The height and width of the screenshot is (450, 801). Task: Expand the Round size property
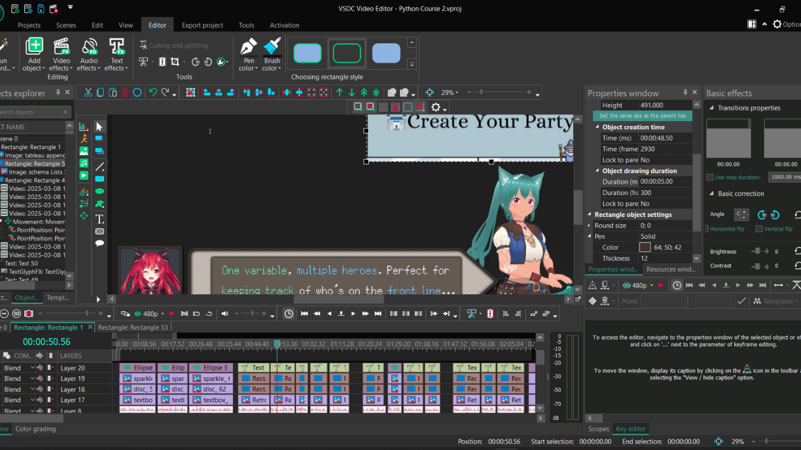click(589, 226)
